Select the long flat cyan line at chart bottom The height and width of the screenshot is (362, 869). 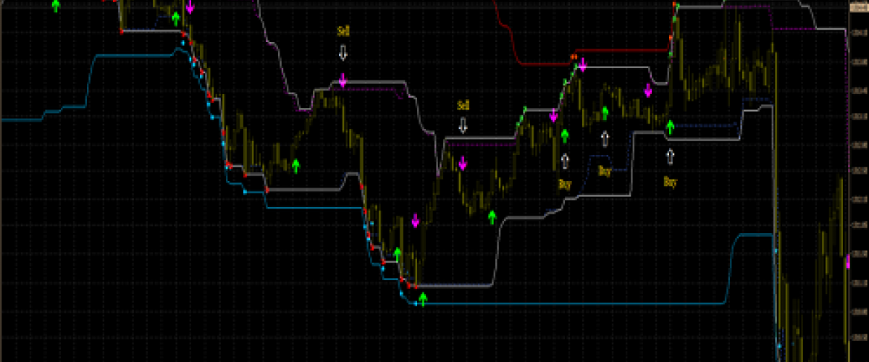click(579, 303)
